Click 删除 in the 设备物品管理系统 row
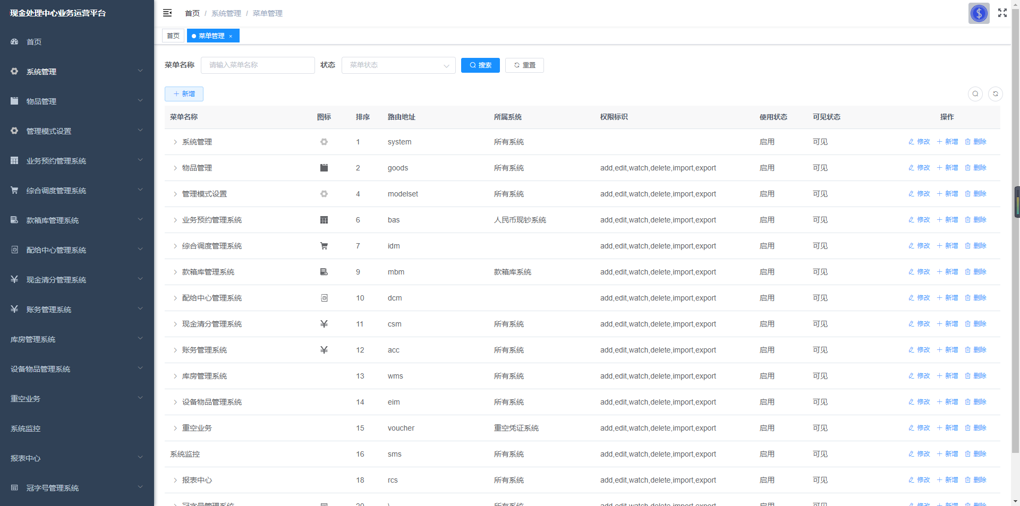This screenshot has width=1020, height=506. [975, 402]
